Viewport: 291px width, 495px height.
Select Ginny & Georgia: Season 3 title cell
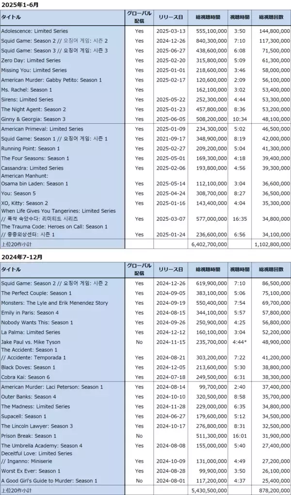pos(33,119)
